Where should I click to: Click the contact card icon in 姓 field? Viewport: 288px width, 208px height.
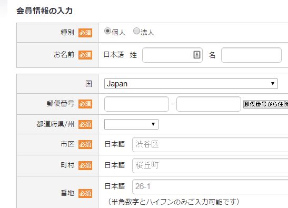pyautogui.click(x=197, y=55)
